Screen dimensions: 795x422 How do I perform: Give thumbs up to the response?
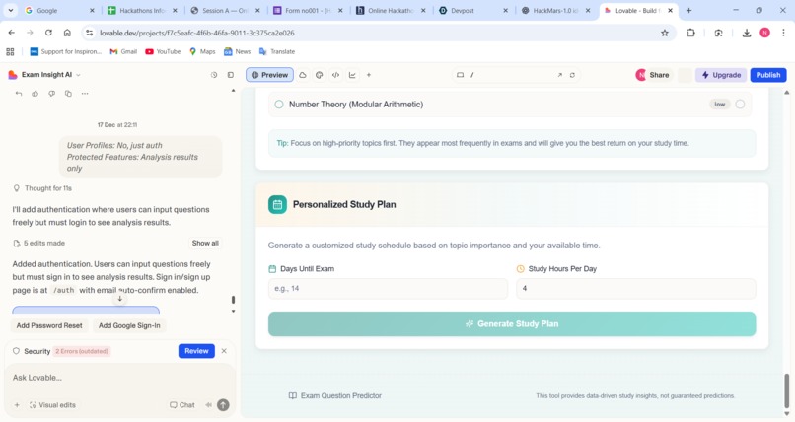click(x=35, y=94)
